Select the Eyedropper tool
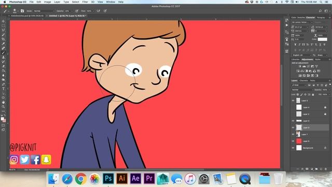332x187 pixels. point(3,44)
